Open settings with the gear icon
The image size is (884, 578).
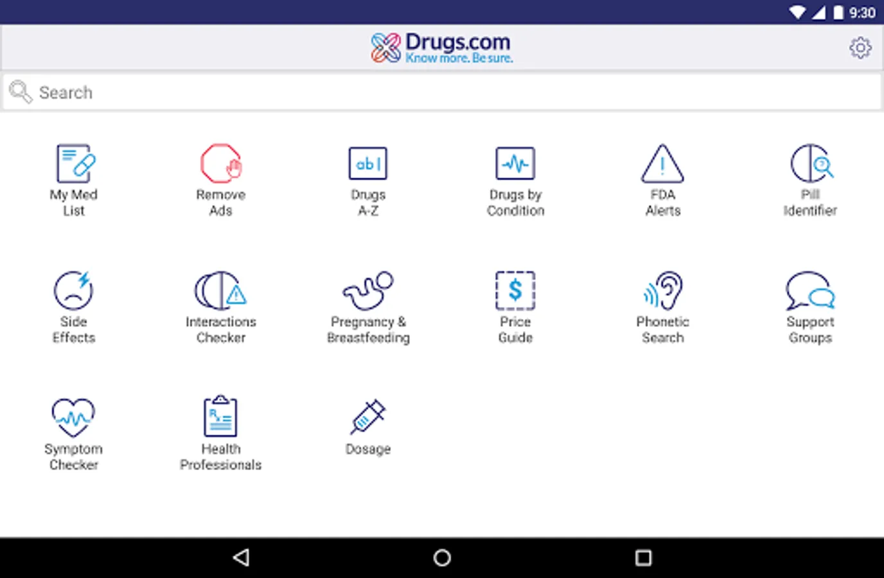(x=860, y=48)
